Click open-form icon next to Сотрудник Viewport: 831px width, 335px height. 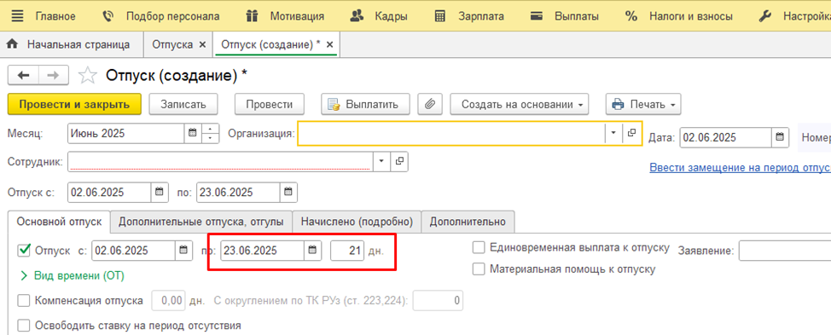click(399, 162)
